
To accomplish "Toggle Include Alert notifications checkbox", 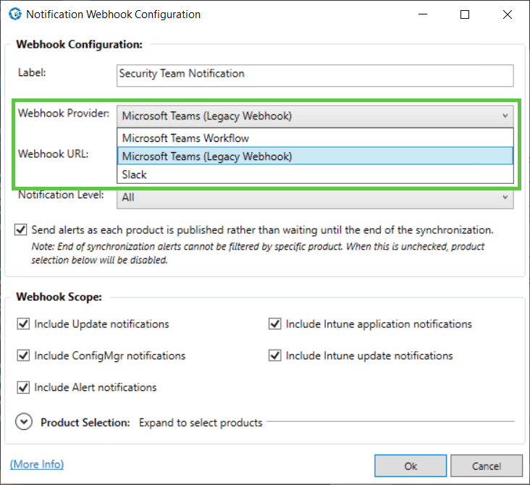I will coord(23,387).
